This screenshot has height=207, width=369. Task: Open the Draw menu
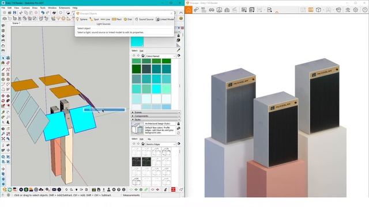click(x=35, y=7)
